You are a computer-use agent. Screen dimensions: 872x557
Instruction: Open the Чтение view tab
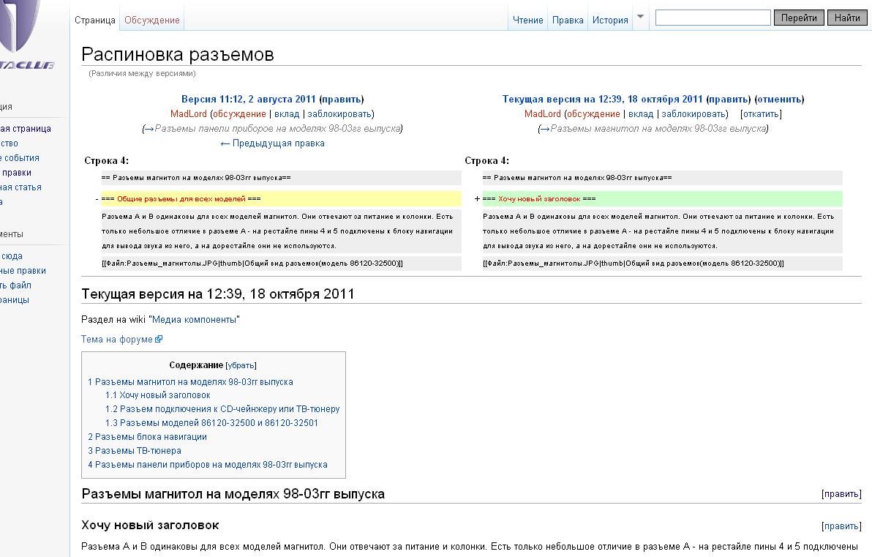pos(528,20)
